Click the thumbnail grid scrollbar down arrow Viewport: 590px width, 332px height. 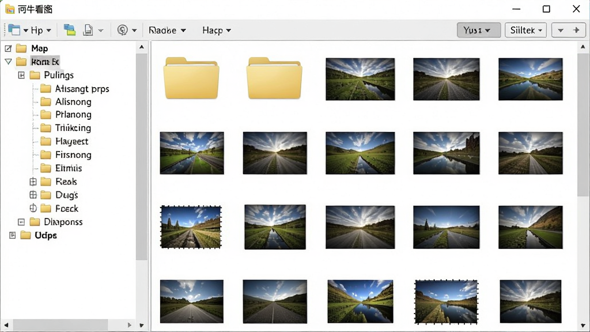tap(583, 326)
